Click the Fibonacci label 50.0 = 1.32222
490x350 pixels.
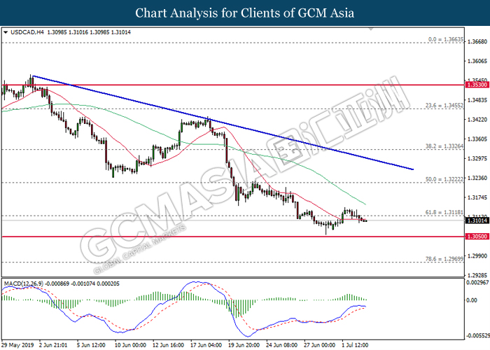click(444, 179)
